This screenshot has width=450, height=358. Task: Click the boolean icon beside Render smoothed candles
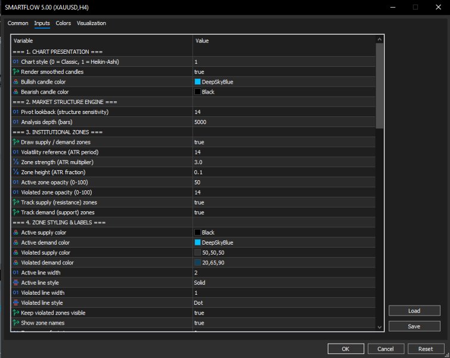click(15, 72)
